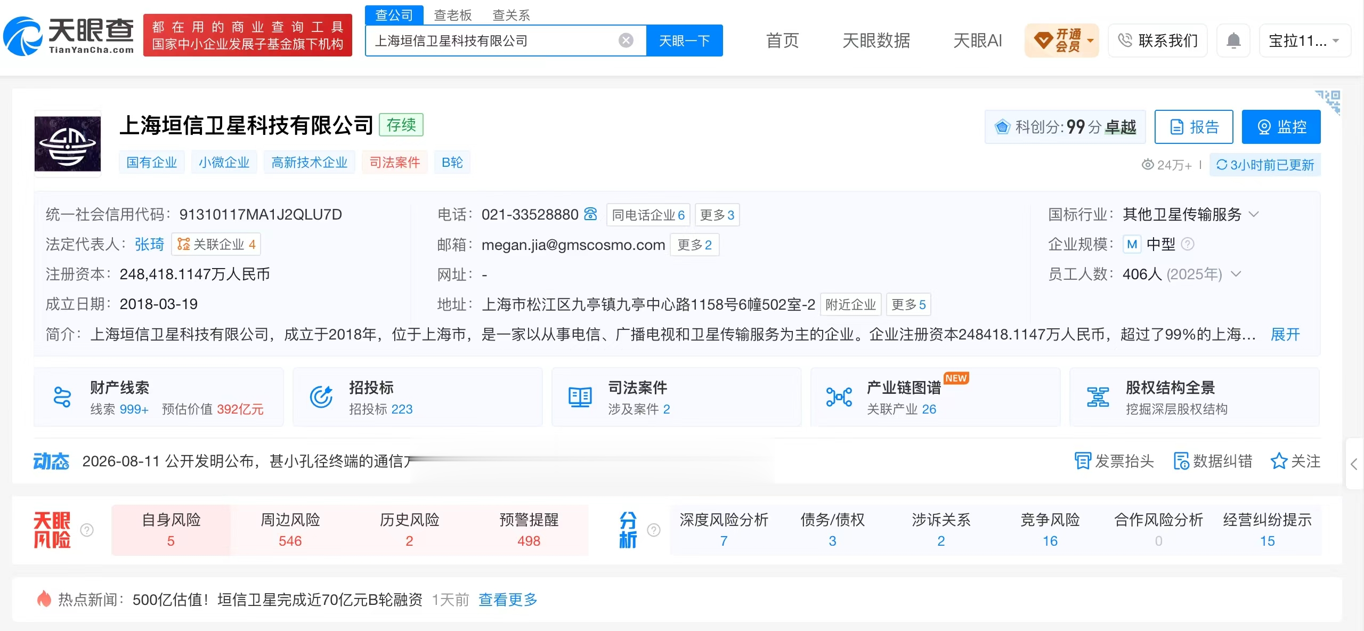
Task: Open 经营纠纷提示 15
Action: click(x=1267, y=530)
